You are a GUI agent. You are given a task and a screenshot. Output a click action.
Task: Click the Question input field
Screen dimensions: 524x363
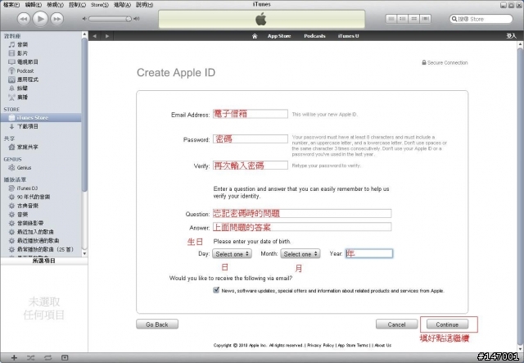click(302, 213)
